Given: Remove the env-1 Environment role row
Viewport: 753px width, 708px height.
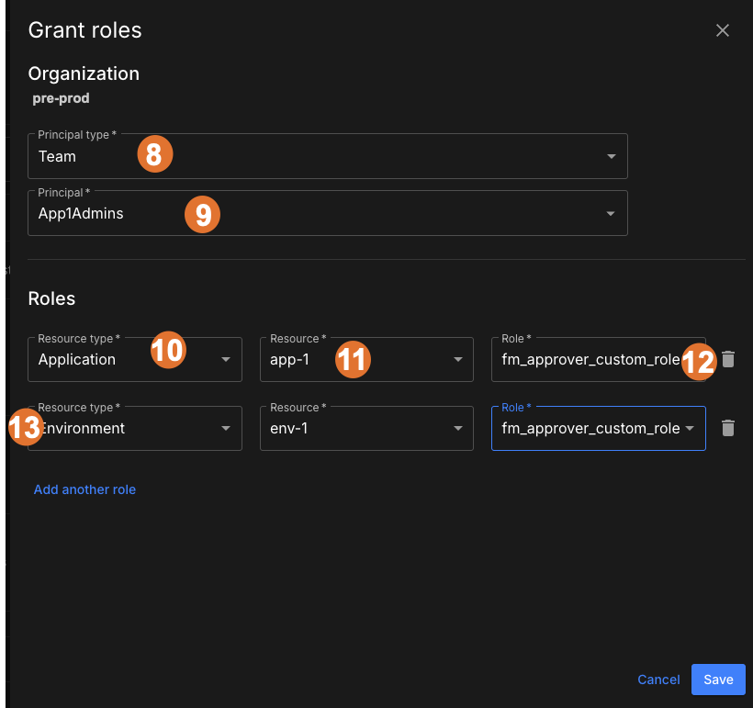Looking at the screenshot, I should 728,428.
